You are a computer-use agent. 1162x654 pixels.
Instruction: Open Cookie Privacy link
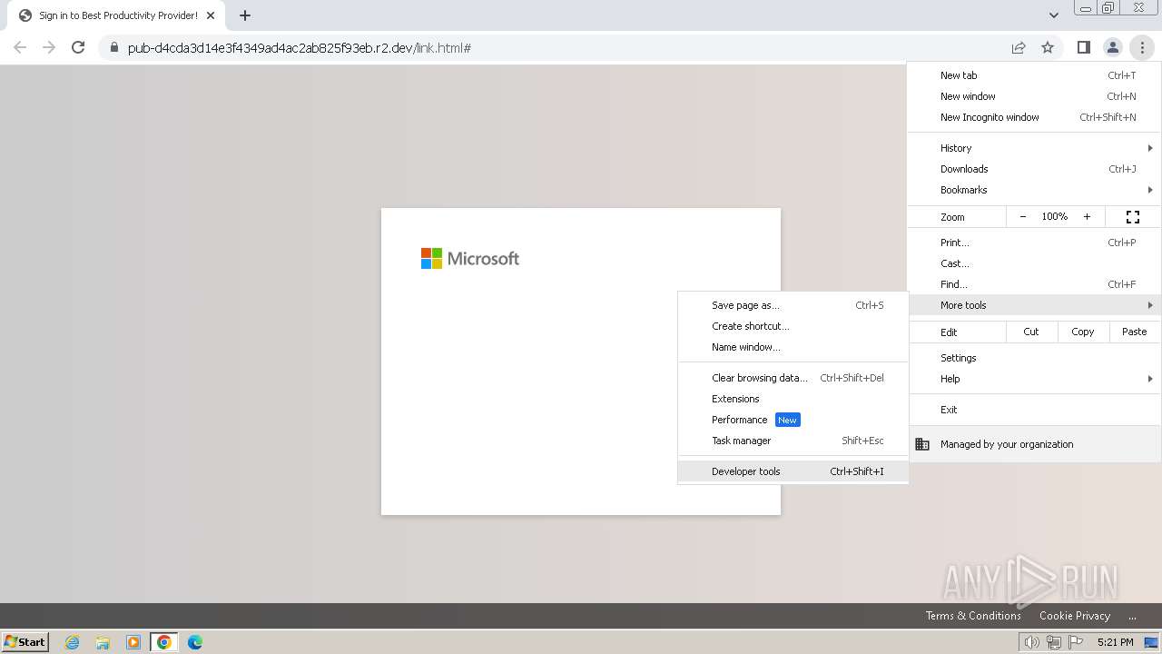point(1075,616)
